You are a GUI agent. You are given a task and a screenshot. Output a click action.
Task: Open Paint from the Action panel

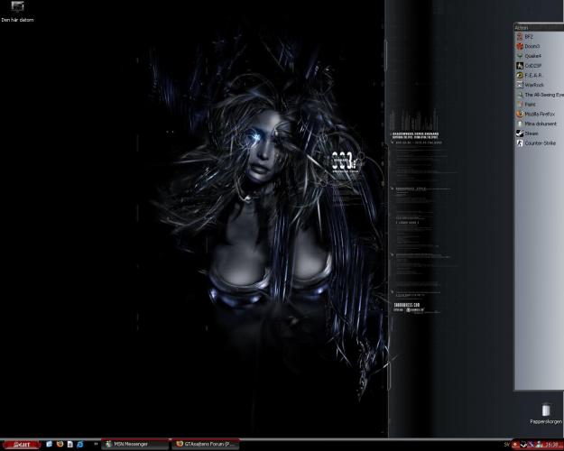pyautogui.click(x=529, y=105)
